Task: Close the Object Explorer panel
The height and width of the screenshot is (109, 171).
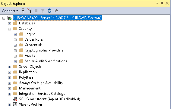Action: point(167,3)
